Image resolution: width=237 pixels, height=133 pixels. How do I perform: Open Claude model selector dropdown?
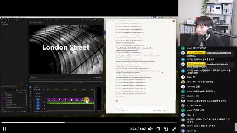[x=157, y=111]
